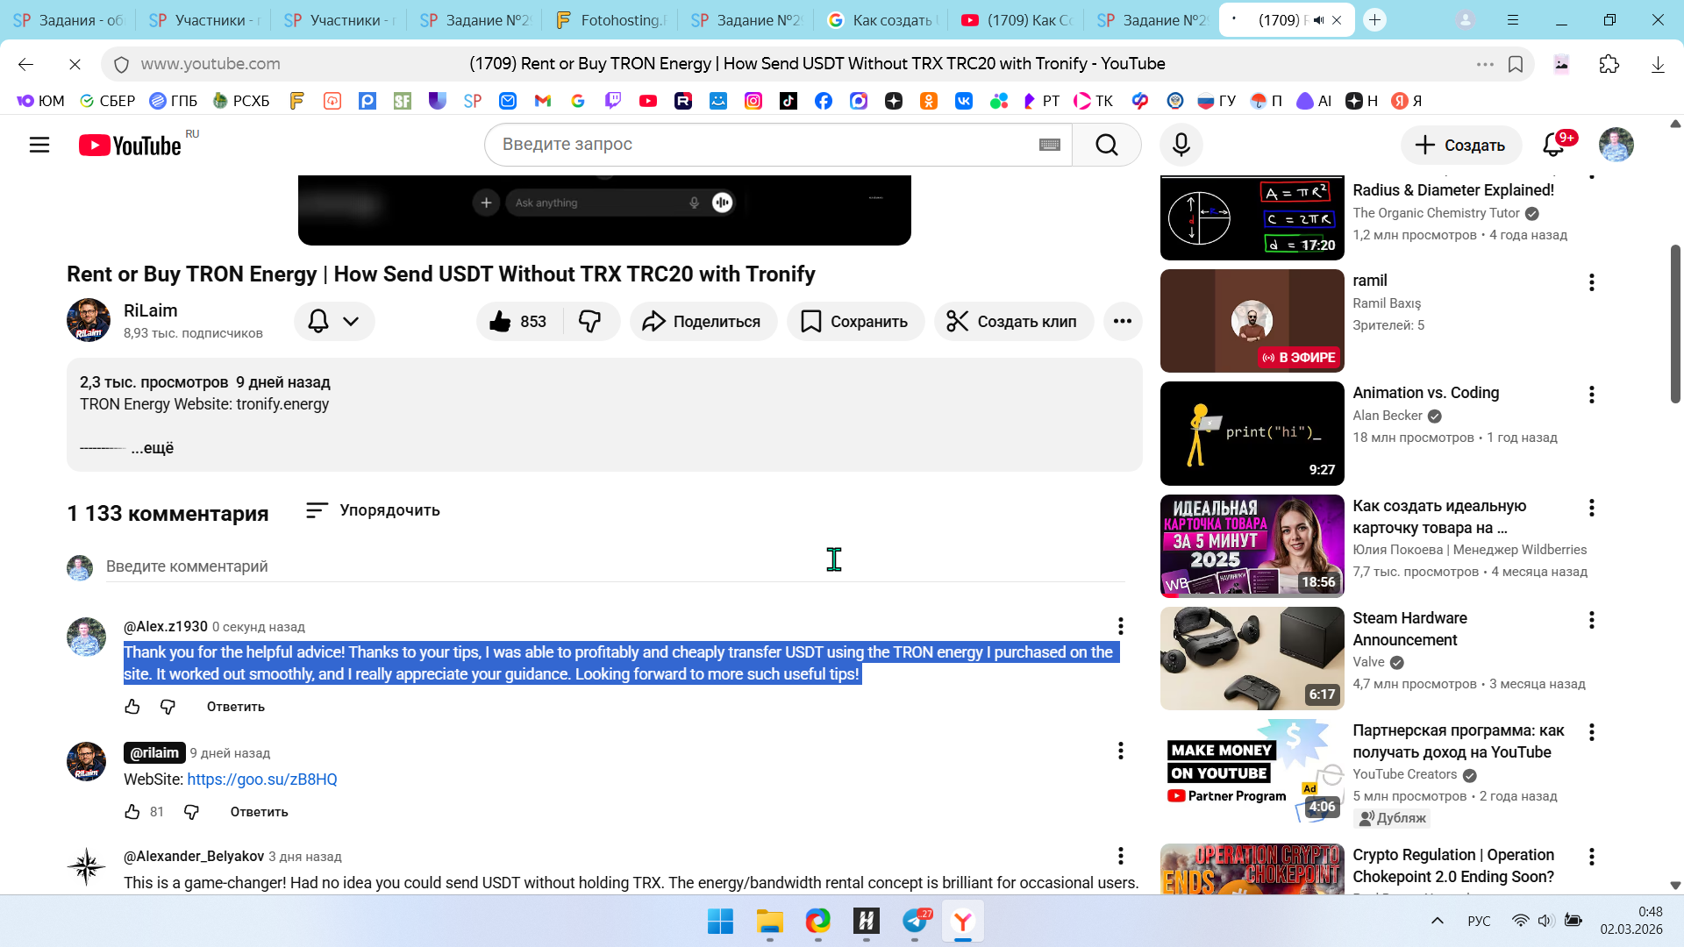The height and width of the screenshot is (947, 1684).
Task: Open browser extensions puzzle icon
Action: click(1609, 64)
